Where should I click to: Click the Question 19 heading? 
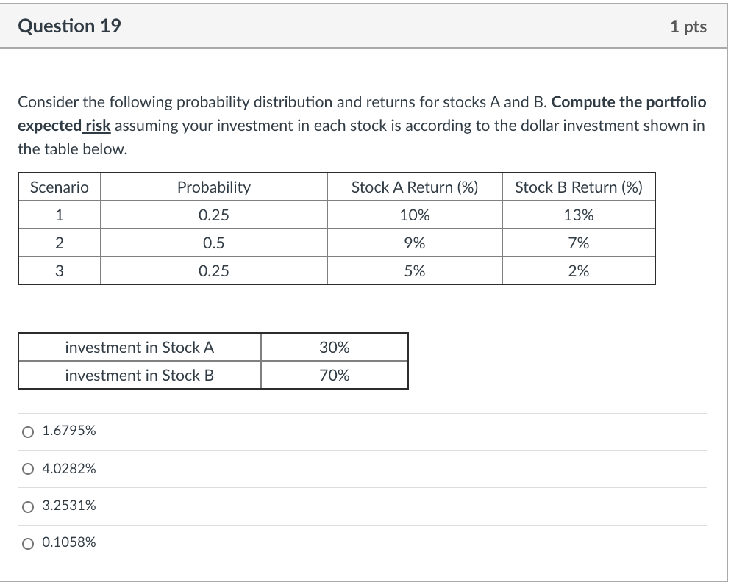tap(70, 26)
